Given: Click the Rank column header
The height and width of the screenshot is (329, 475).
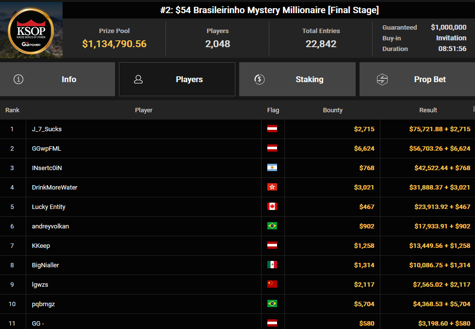Looking at the screenshot, I should (x=13, y=110).
